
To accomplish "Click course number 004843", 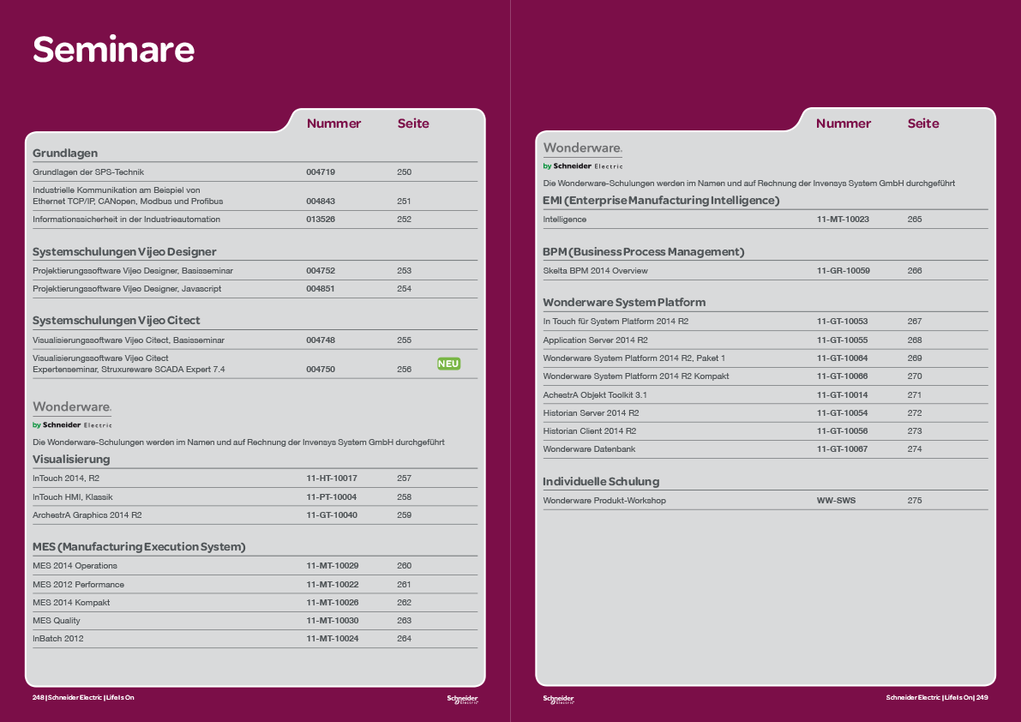I will click(x=321, y=202).
